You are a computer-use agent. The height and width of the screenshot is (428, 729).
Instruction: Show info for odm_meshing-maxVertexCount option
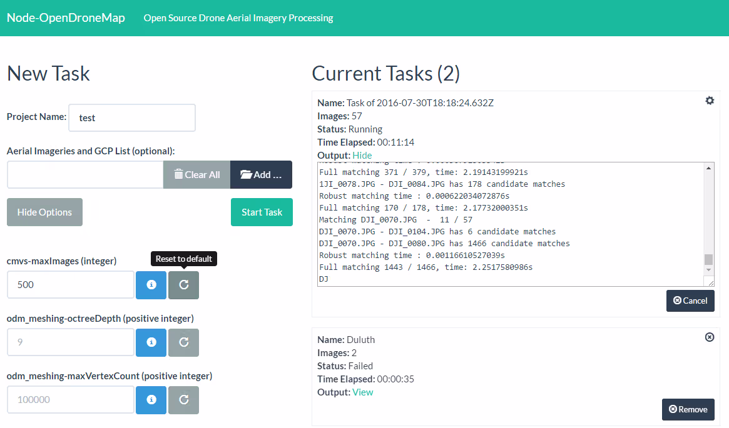151,400
